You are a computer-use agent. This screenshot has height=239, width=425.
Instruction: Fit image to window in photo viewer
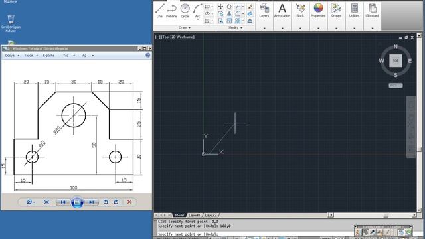click(x=46, y=202)
